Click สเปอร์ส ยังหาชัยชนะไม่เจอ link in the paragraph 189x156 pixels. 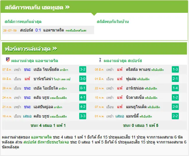pos(46,142)
